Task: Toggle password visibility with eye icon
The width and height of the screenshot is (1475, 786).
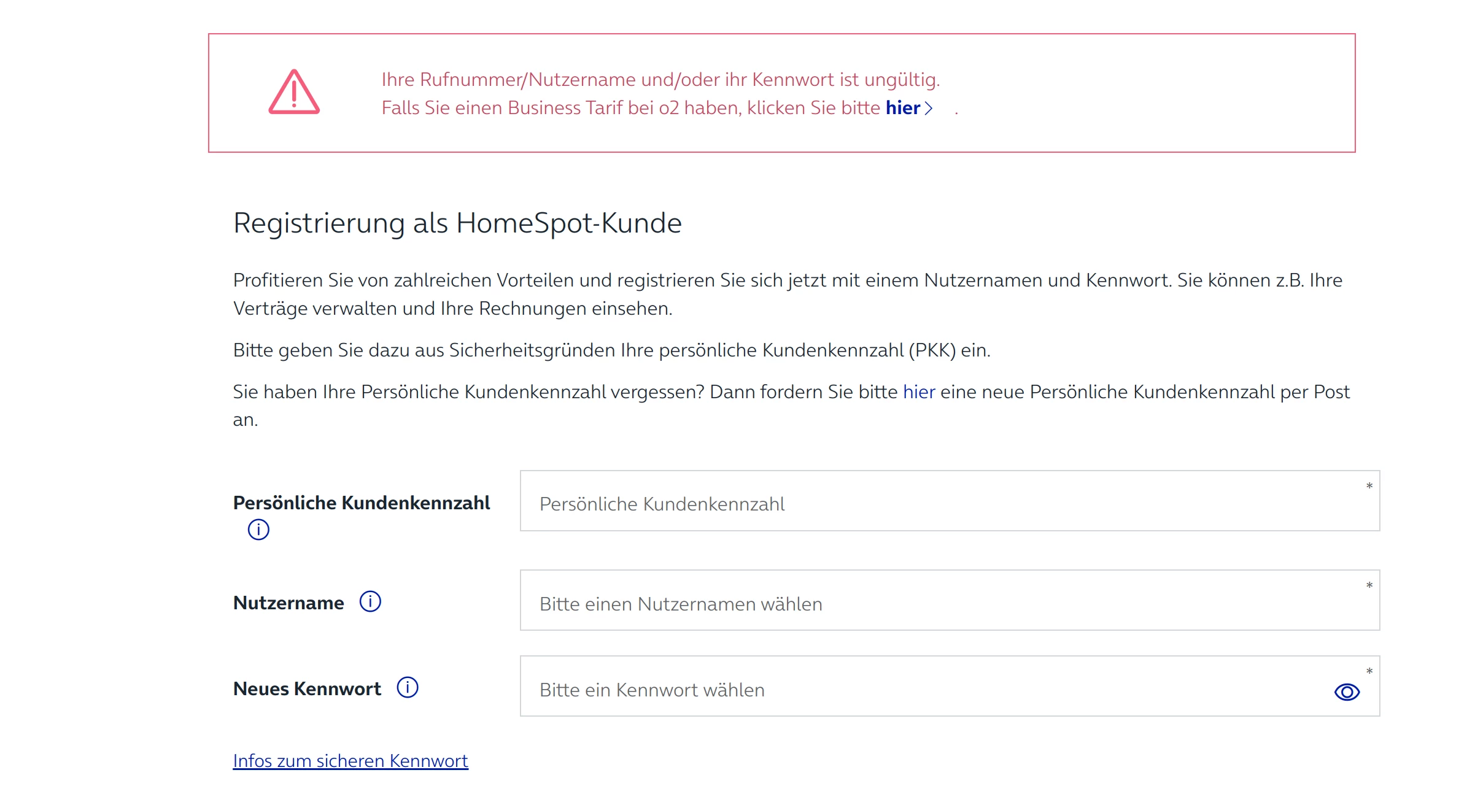Action: coord(1347,692)
